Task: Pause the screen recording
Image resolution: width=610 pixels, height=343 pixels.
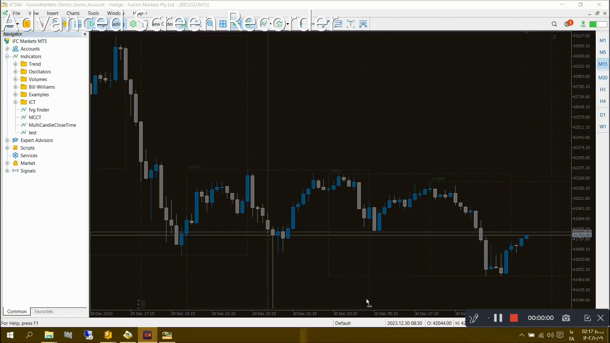Action: 498,318
